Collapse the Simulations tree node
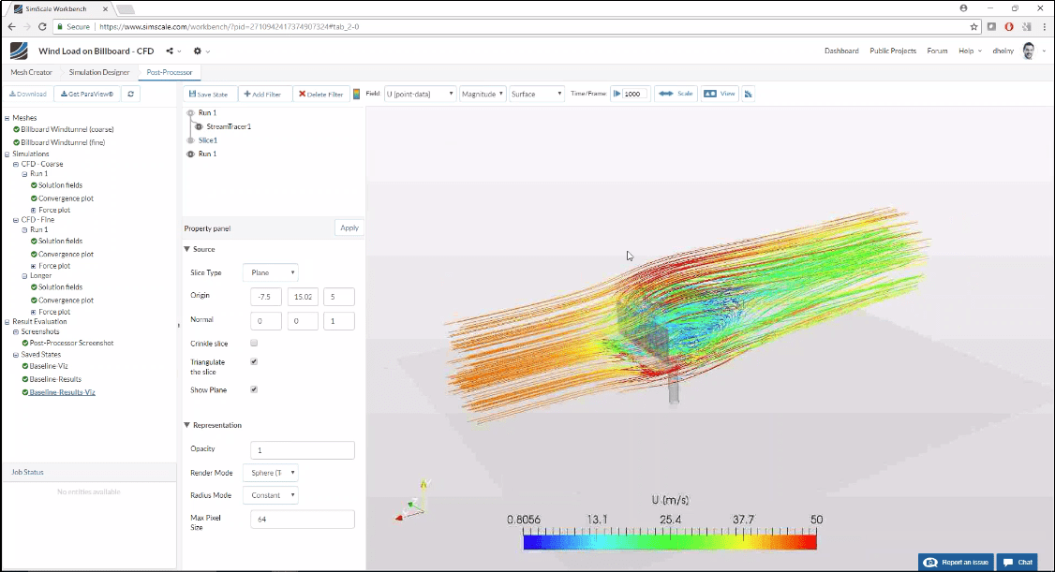This screenshot has height=572, width=1055. (x=7, y=154)
